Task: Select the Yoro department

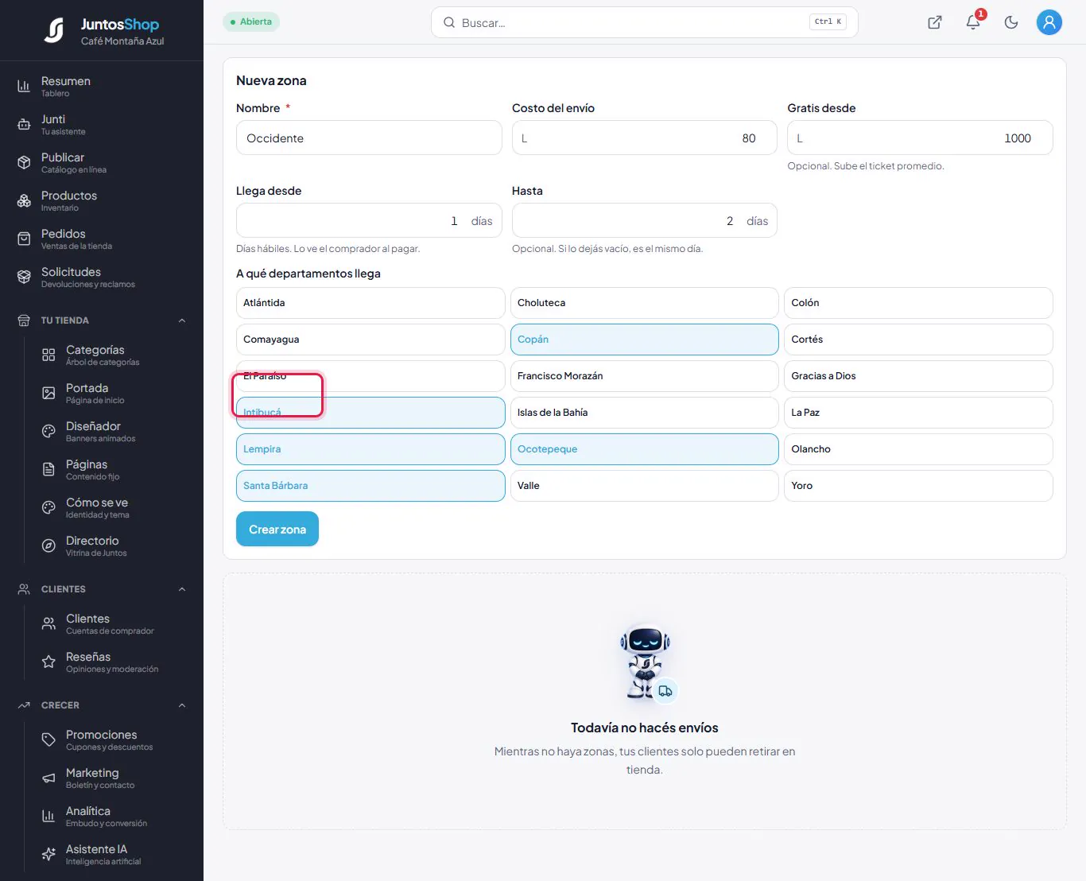Action: 918,486
